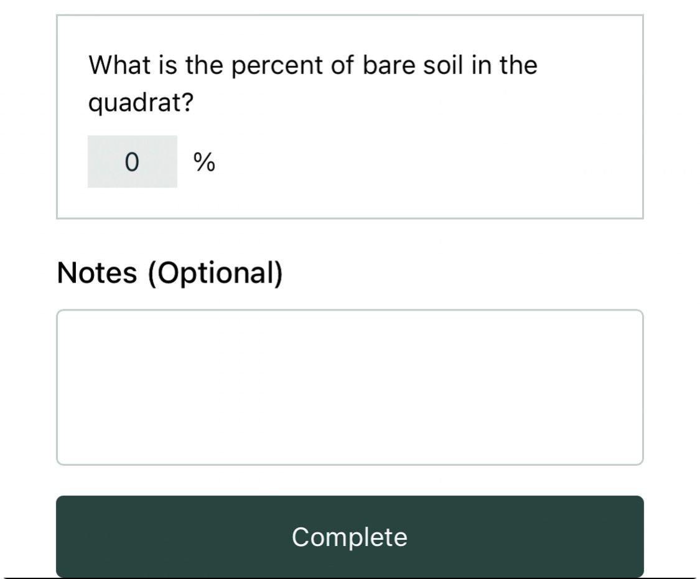Click inside the empty notes field
Screen dimensions: 700x579
tap(350, 387)
